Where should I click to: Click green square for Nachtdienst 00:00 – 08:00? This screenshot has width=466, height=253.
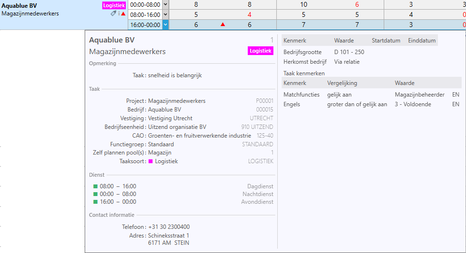[96, 194]
